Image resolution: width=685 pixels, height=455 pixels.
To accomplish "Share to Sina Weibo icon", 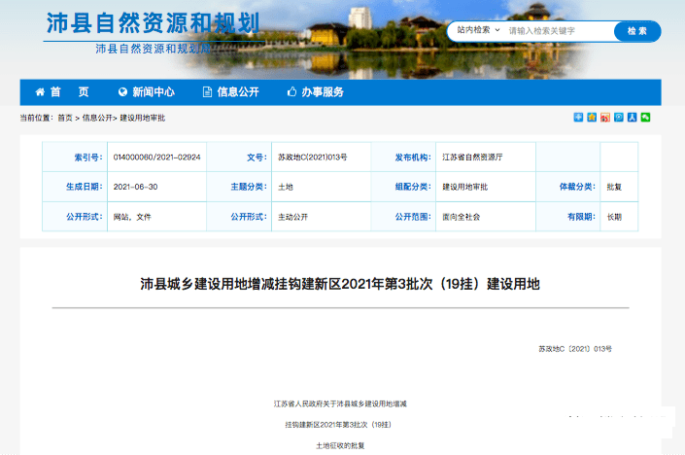I will coord(605,118).
